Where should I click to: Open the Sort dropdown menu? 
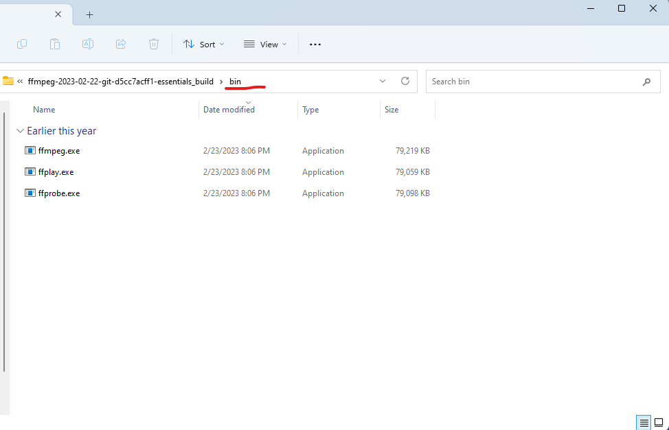point(204,44)
